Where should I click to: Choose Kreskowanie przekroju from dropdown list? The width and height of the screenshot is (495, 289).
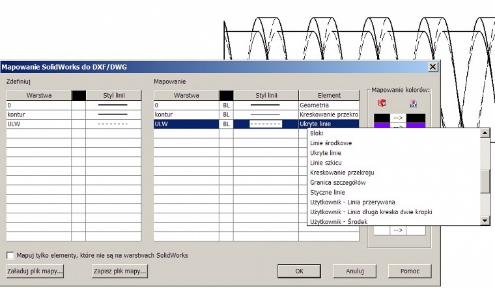pyautogui.click(x=342, y=172)
